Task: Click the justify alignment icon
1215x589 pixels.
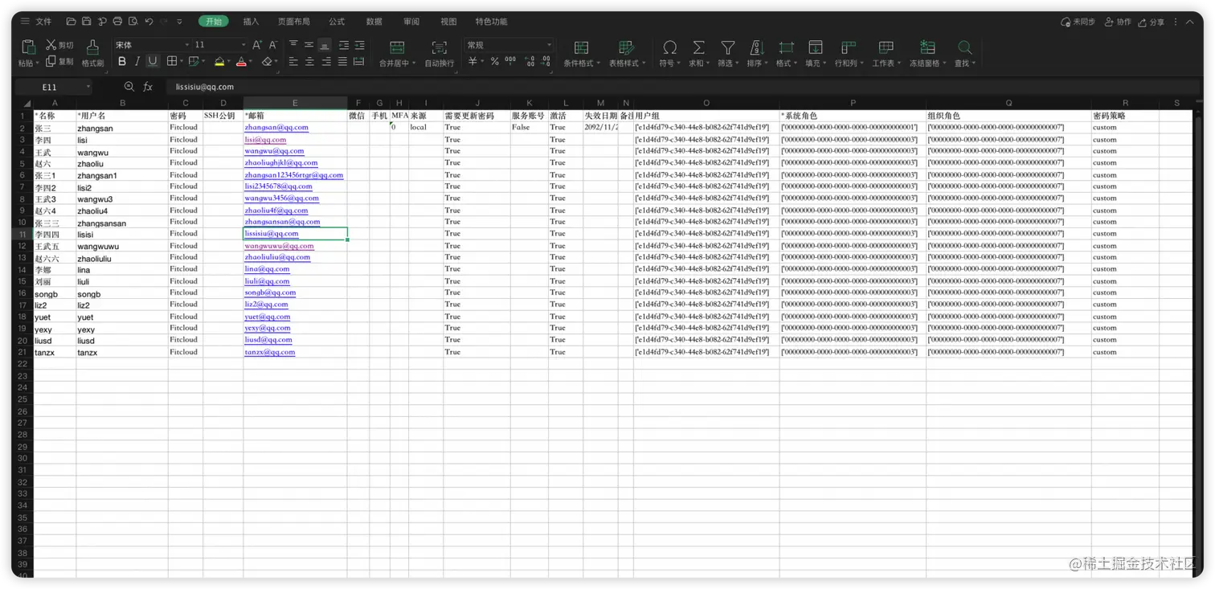Action: (x=342, y=61)
